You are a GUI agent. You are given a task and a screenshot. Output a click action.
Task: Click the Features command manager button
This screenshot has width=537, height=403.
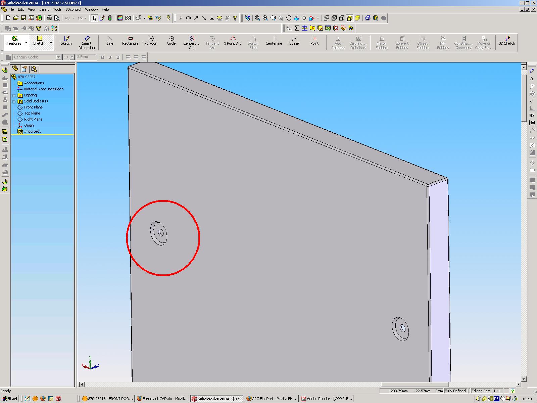(14, 41)
